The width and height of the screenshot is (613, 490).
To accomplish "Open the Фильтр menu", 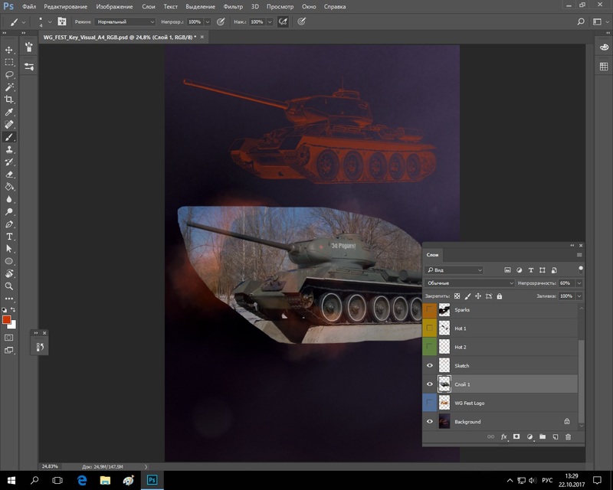I will coord(233,7).
